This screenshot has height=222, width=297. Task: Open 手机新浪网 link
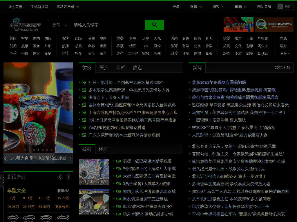39,7
